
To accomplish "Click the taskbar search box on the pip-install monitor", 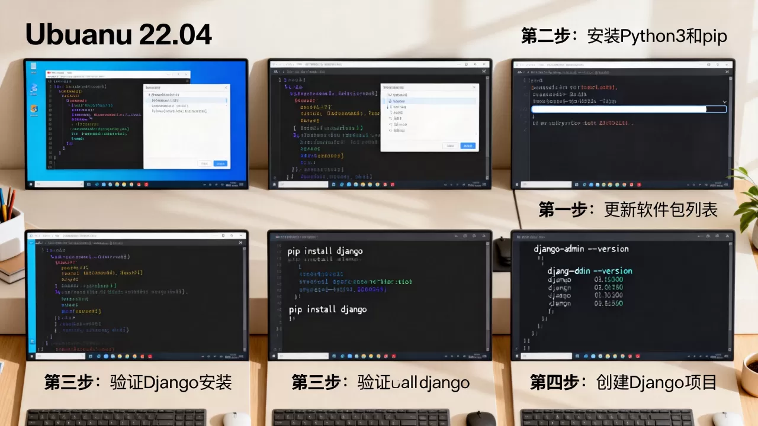I will (x=303, y=356).
